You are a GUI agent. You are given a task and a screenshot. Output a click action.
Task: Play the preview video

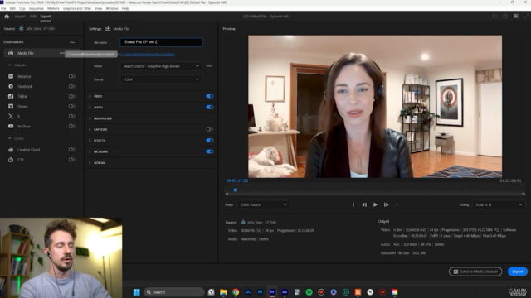point(375,204)
